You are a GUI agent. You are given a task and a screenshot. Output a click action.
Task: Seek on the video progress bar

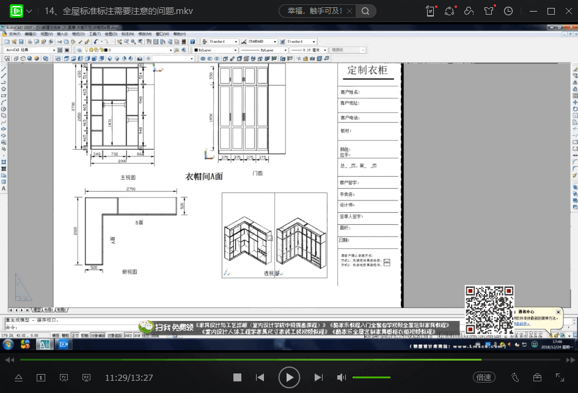coord(290,359)
